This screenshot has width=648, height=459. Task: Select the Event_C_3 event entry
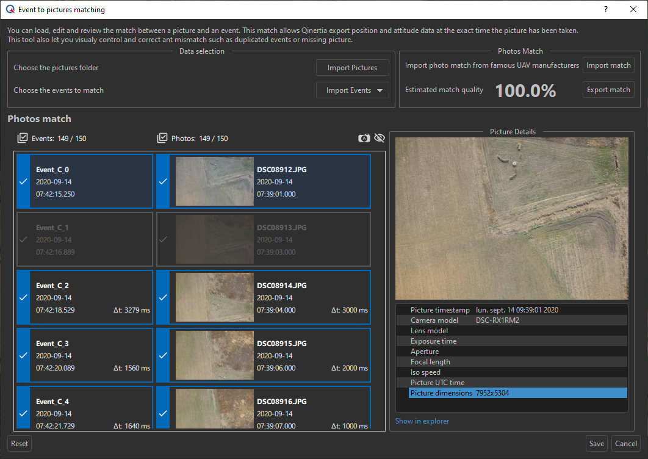tap(85, 355)
